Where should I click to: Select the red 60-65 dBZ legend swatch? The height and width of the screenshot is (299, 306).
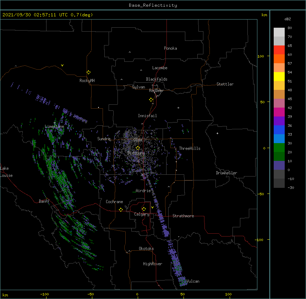pyautogui.click(x=279, y=50)
